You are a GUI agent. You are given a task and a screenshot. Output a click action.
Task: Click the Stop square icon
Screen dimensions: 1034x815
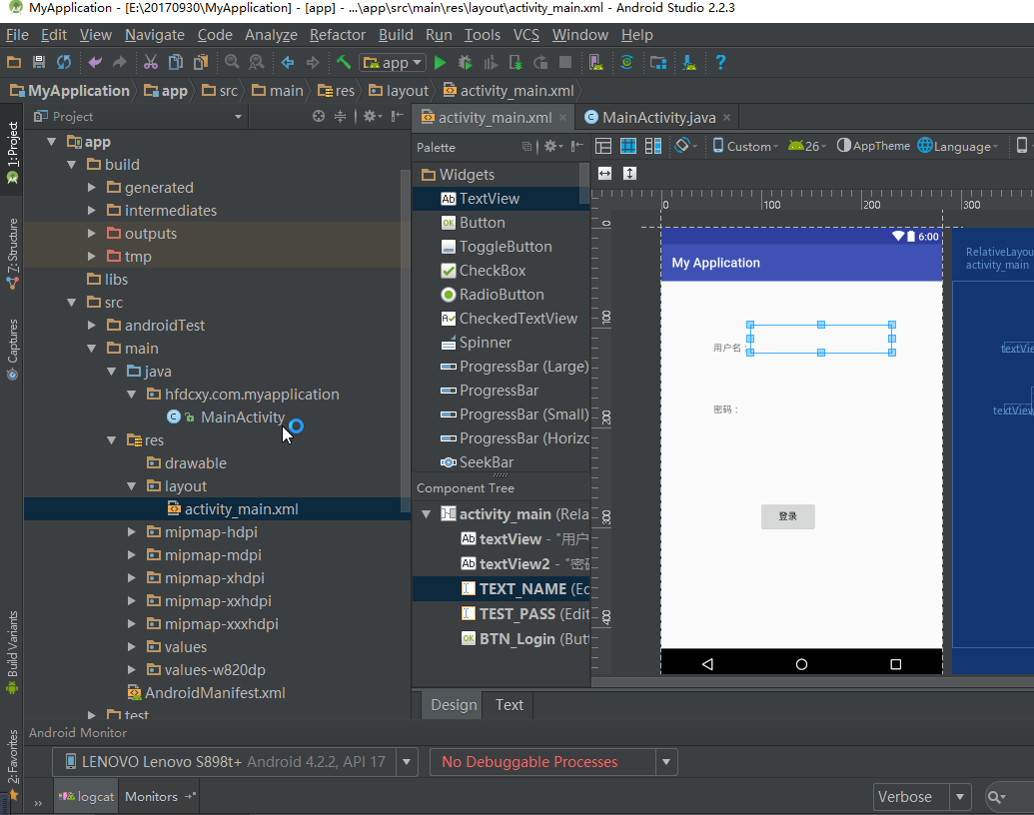point(565,63)
